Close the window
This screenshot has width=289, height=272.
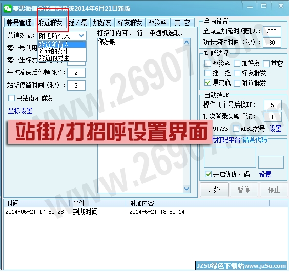(x=281, y=6)
